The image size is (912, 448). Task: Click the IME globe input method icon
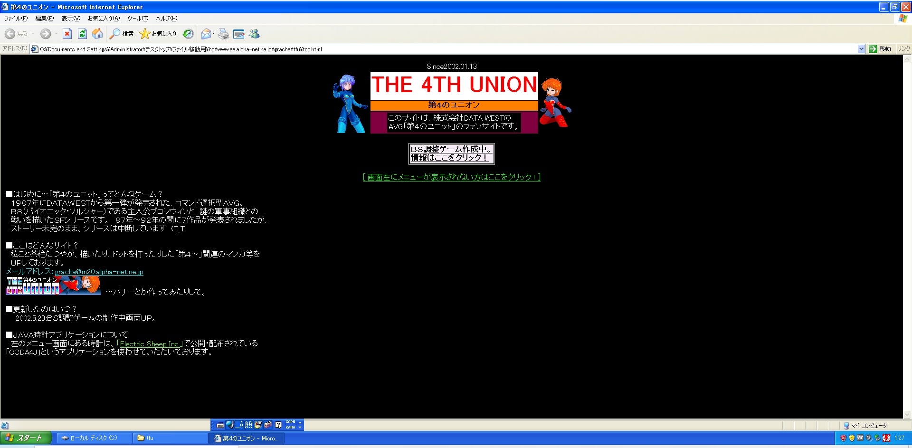tap(230, 425)
